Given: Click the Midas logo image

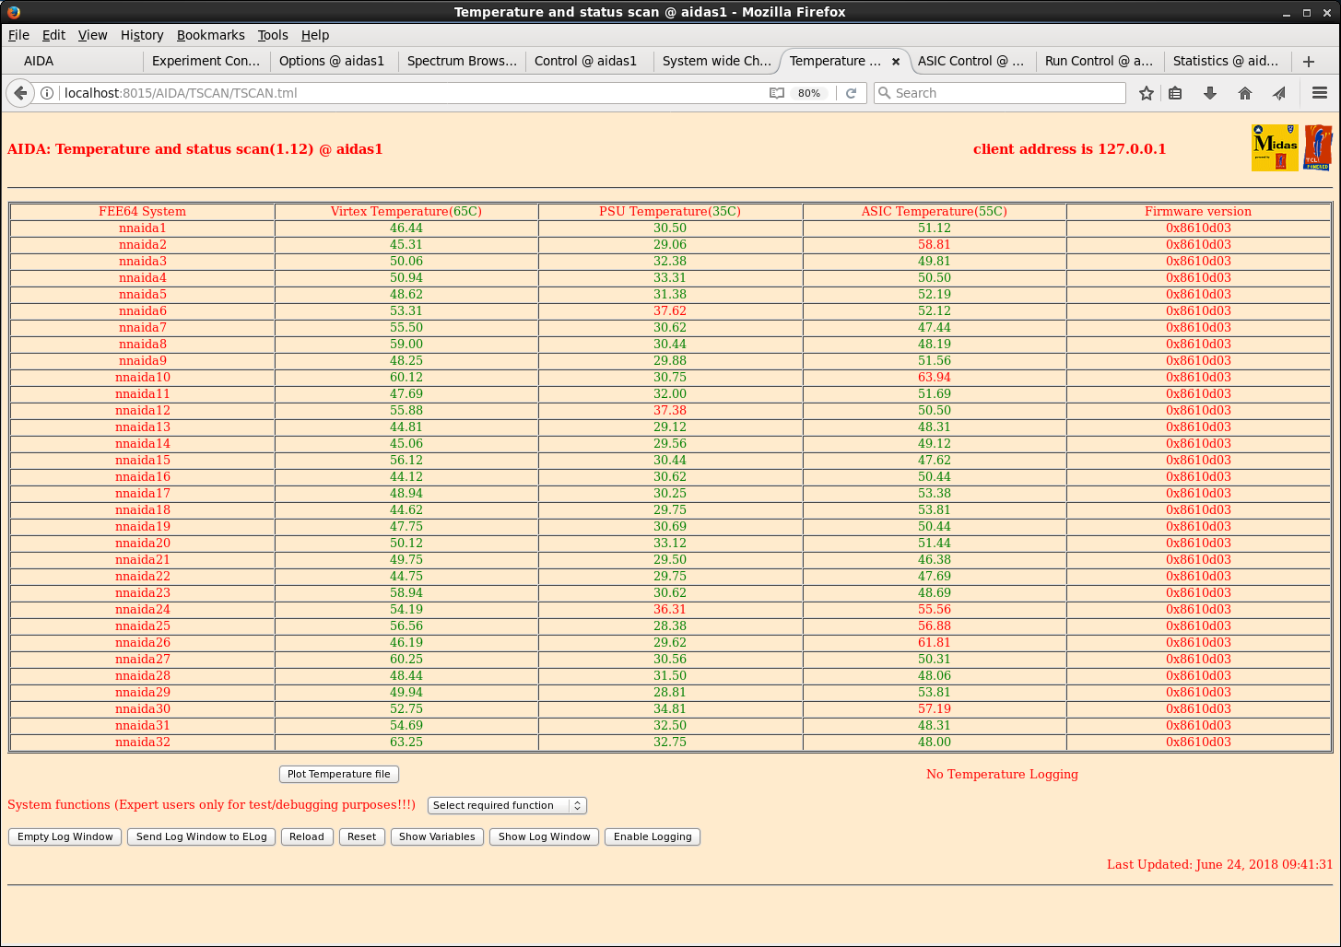Looking at the screenshot, I should (1275, 147).
